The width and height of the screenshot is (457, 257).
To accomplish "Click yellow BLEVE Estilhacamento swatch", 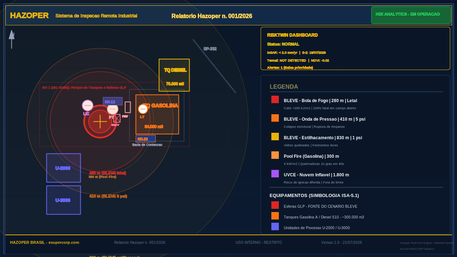I will point(275,136).
